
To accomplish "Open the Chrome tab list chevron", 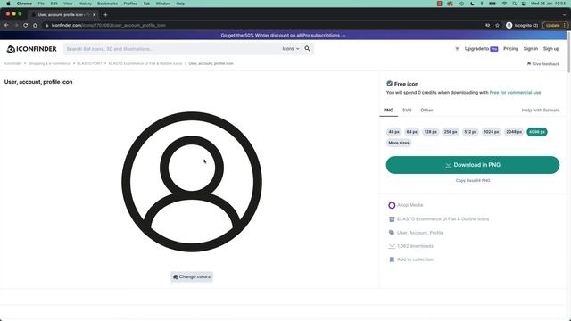I will pos(565,15).
